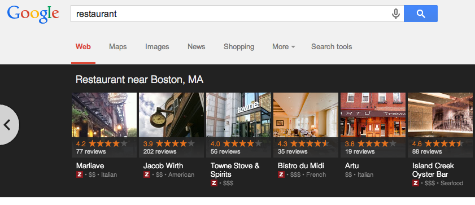Open the Jacob Wirth restaurant link
Screen dimensions: 475x205
(163, 165)
